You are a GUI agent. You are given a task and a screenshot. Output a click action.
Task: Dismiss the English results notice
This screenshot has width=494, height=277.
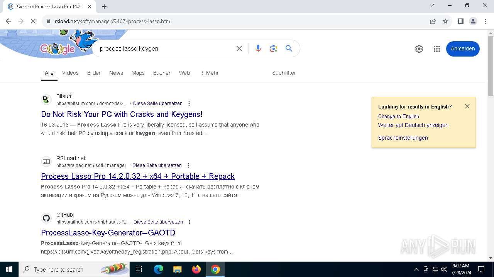[x=467, y=106]
